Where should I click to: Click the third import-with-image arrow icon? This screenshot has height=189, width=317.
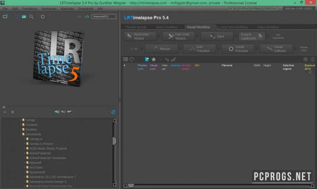point(70,112)
